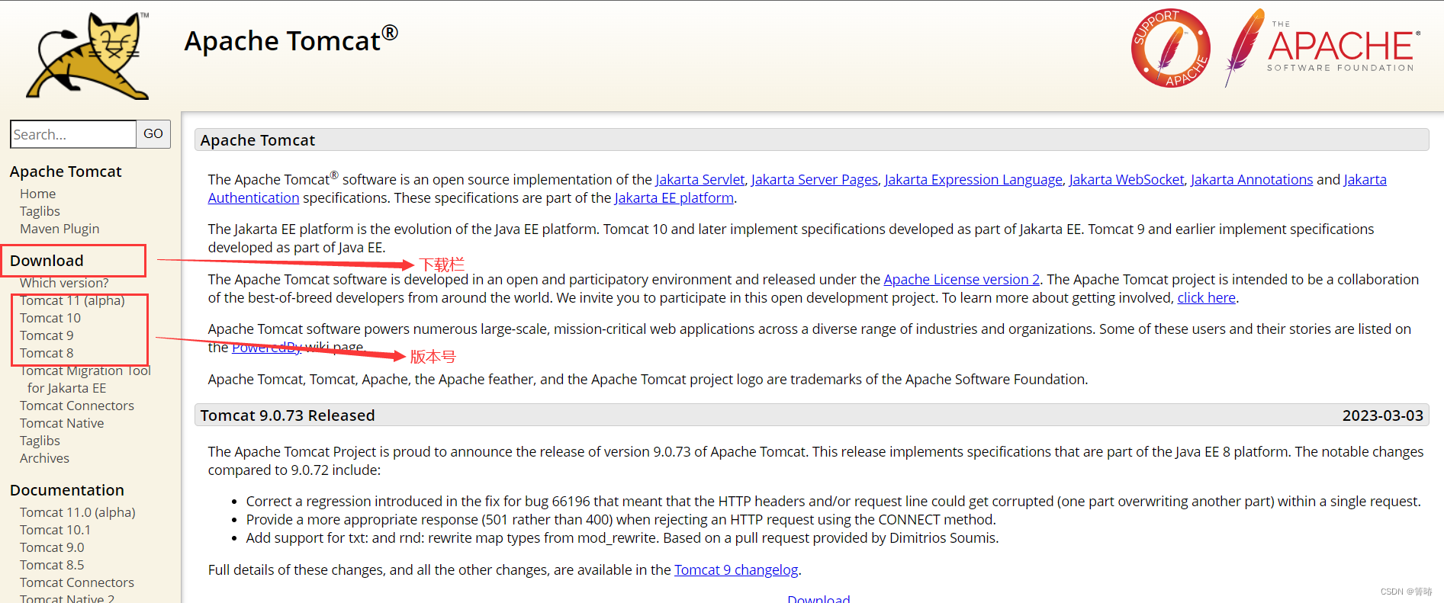Click the GO search button
This screenshot has width=1444, height=603.
(153, 134)
